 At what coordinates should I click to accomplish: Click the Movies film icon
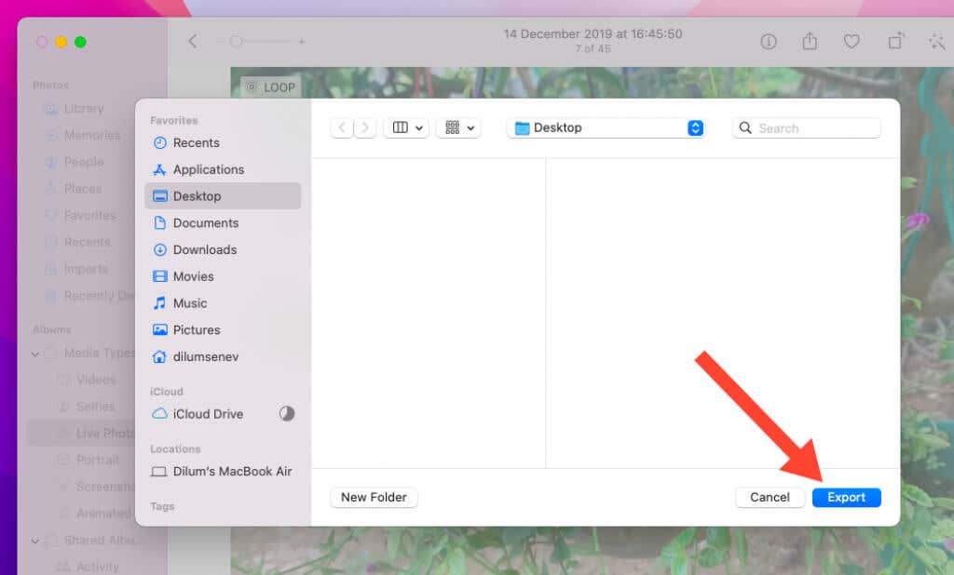pos(159,276)
